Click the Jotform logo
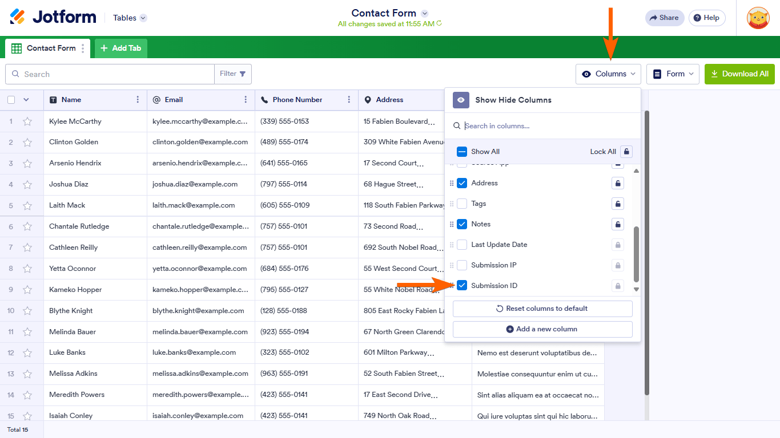Screen dimensions: 780x438 click(x=53, y=17)
